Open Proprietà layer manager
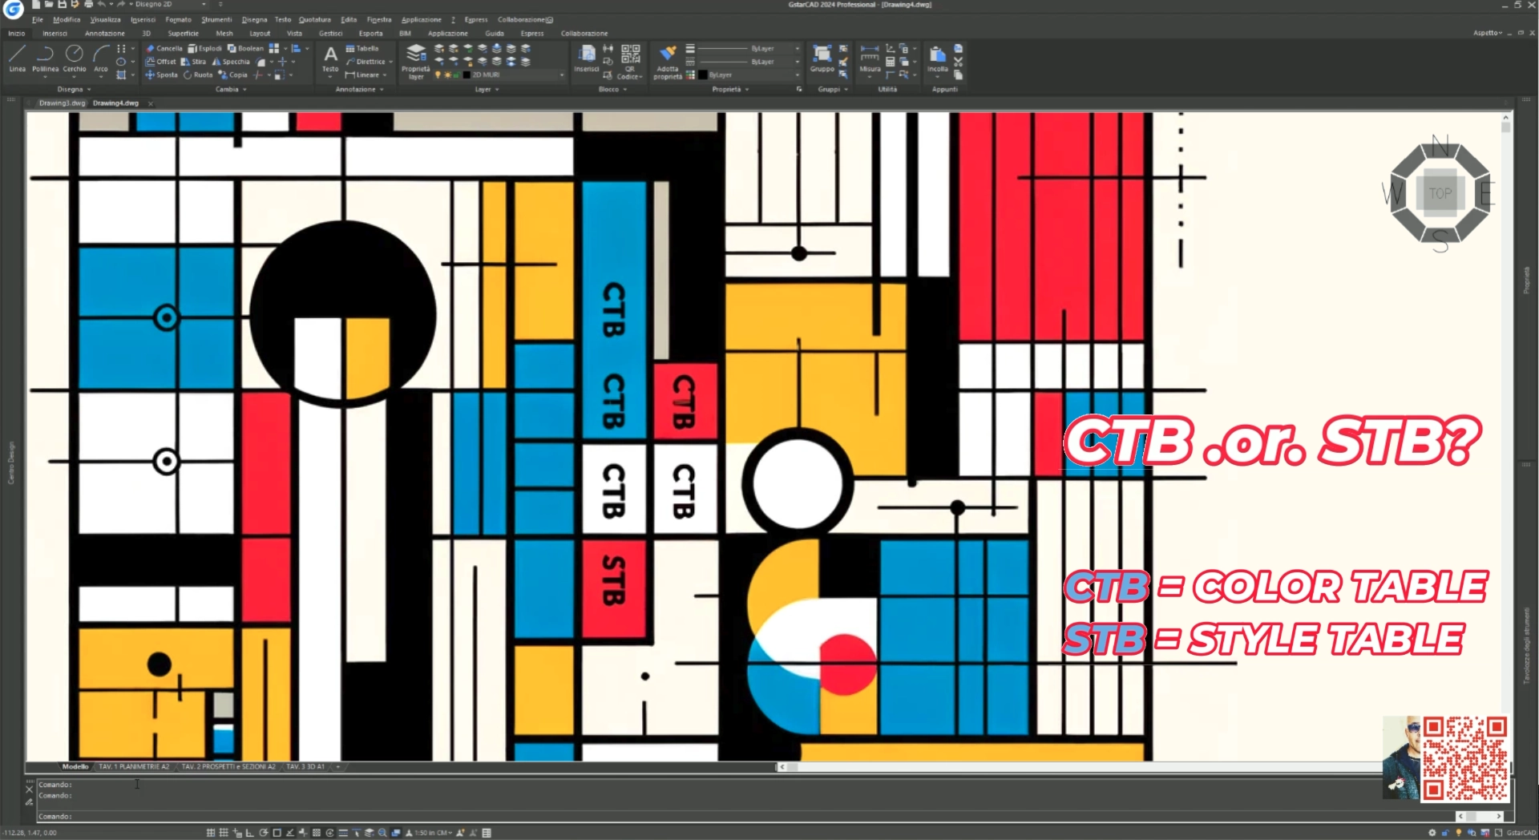 coord(416,61)
